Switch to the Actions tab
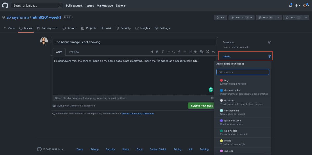This screenshot has width=312, height=155. coord(69,28)
